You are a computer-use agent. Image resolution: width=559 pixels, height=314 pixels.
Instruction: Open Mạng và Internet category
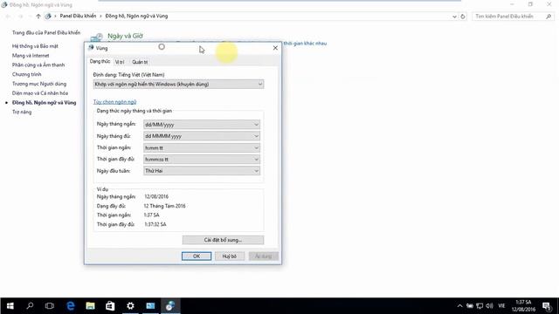click(x=31, y=56)
